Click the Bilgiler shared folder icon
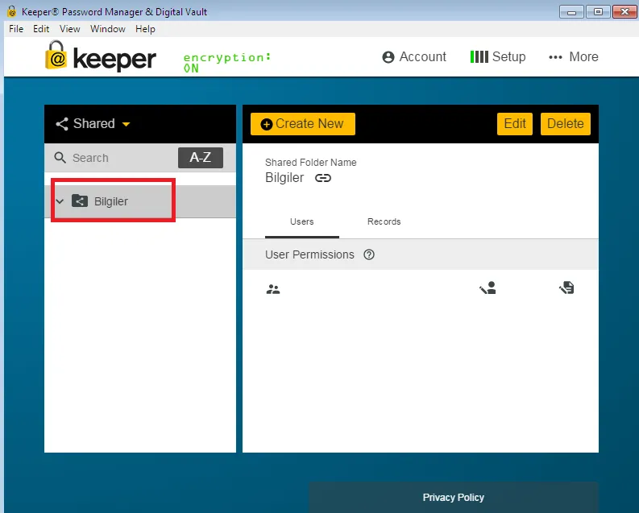The image size is (639, 513). tap(80, 201)
